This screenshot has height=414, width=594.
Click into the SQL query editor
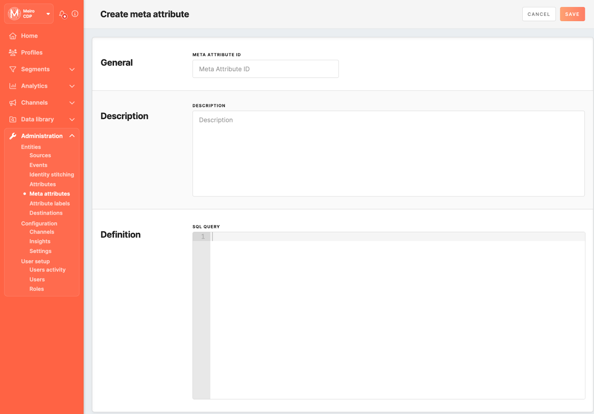point(397,315)
